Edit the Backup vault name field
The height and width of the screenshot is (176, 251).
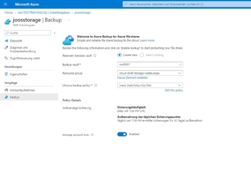coord(150,65)
